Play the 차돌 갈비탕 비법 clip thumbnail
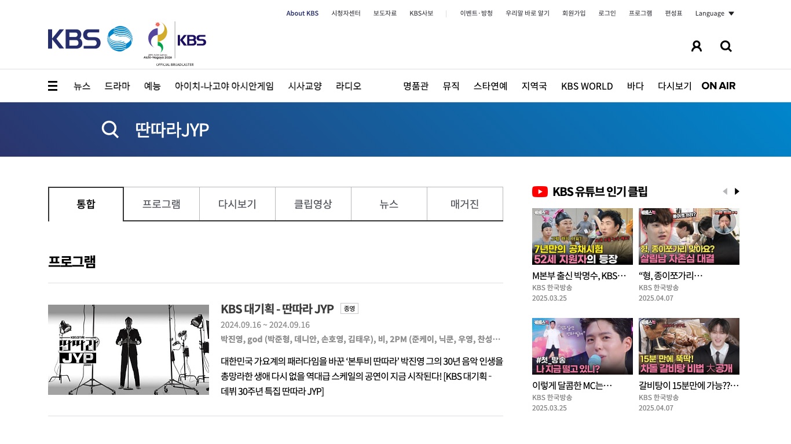This screenshot has height=444, width=791. 689,346
